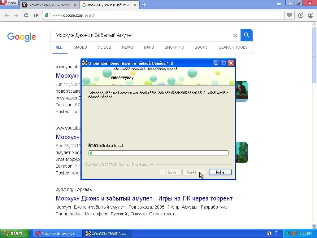Click the help question mark tray icon
This screenshot has width=317, height=238.
pyautogui.click(x=269, y=233)
